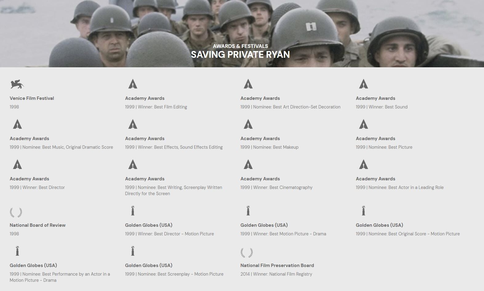Image resolution: width=484 pixels, height=291 pixels.
Task: Click the text Winner: Best Film Editing
Action: (162, 107)
